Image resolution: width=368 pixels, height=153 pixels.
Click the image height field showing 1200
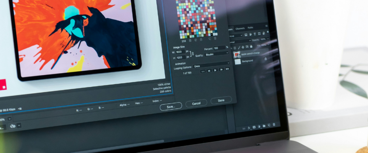[x=181, y=57]
